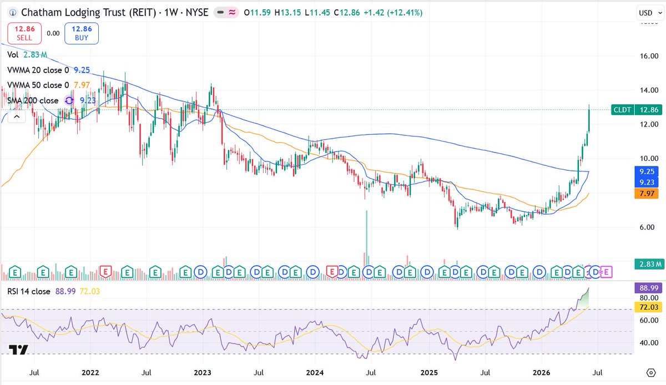Click the 6.00 price scale label

648,227
